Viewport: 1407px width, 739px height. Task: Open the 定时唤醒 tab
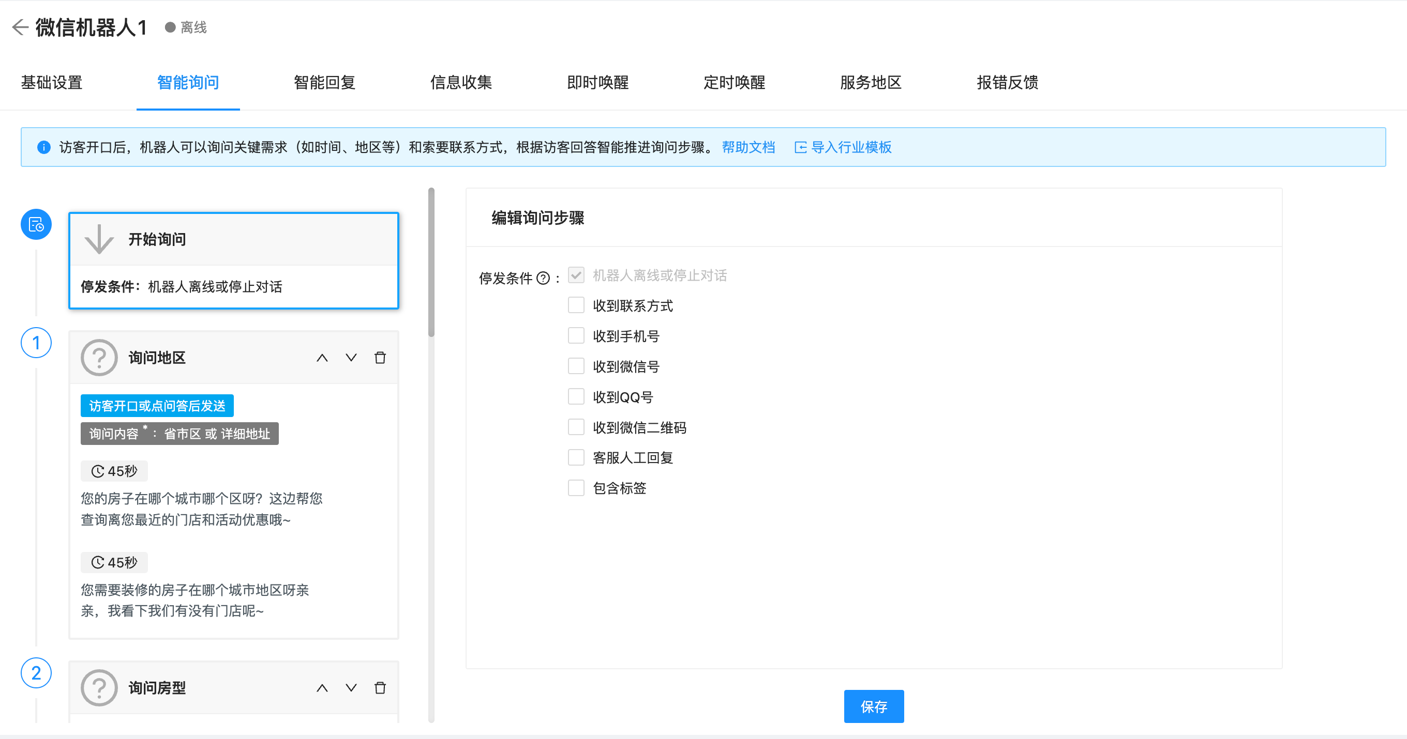(735, 83)
